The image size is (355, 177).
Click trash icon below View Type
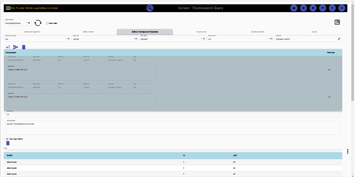click(8, 143)
